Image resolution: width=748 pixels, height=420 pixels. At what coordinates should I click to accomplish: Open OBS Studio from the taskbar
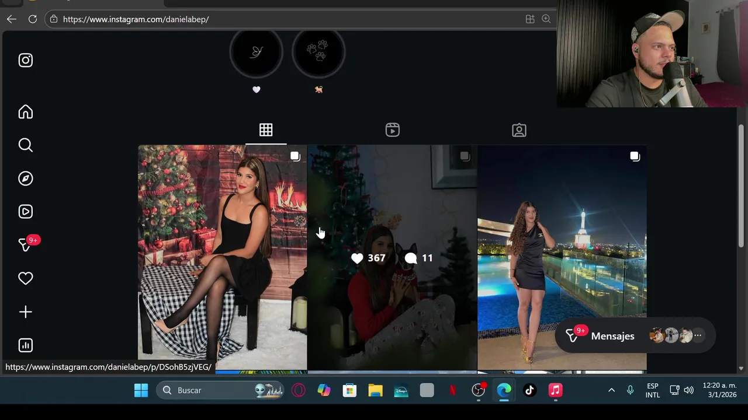point(479,390)
